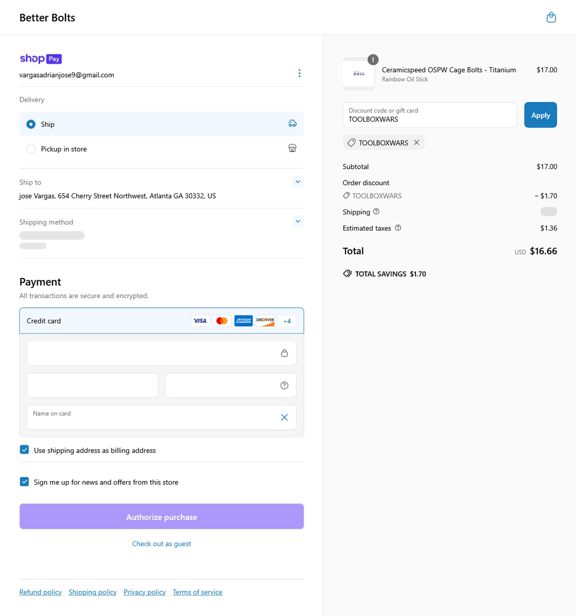Show the +4 more card types
This screenshot has height=616, width=576.
point(287,321)
